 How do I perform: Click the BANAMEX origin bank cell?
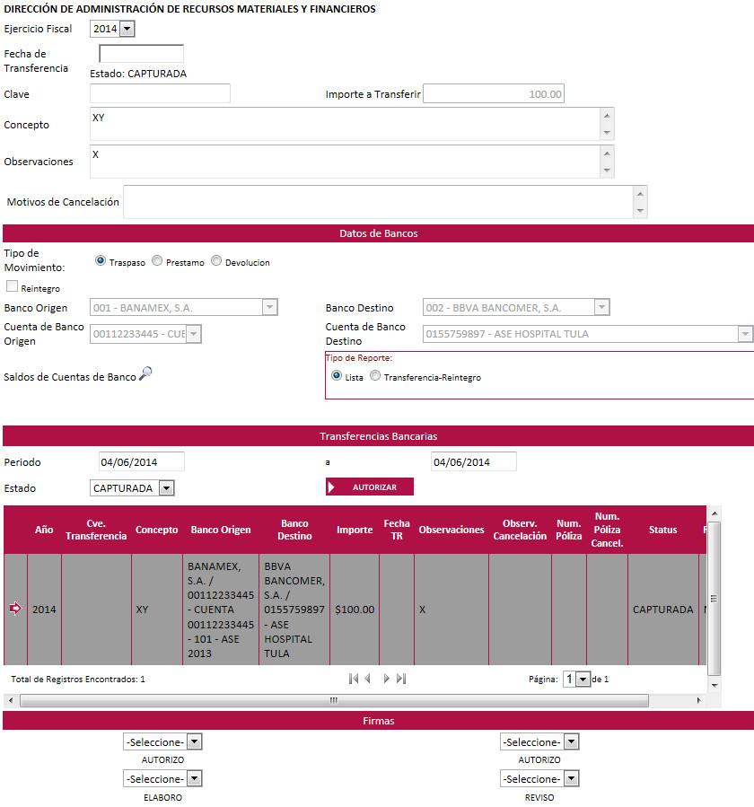(x=221, y=610)
